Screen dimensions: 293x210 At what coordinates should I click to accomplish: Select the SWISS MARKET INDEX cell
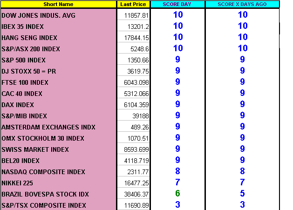pyautogui.click(x=58, y=149)
